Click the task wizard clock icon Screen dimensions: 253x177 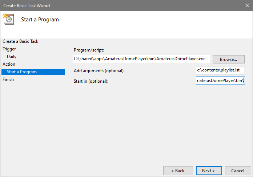[8, 19]
